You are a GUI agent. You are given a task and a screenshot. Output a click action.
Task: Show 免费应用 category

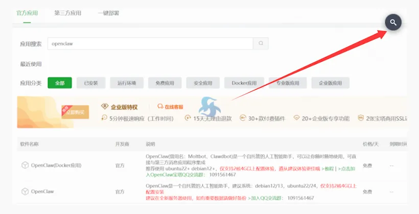pyautogui.click(x=165, y=83)
